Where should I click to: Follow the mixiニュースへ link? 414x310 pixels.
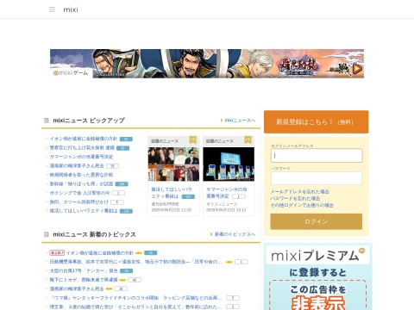coord(240,121)
